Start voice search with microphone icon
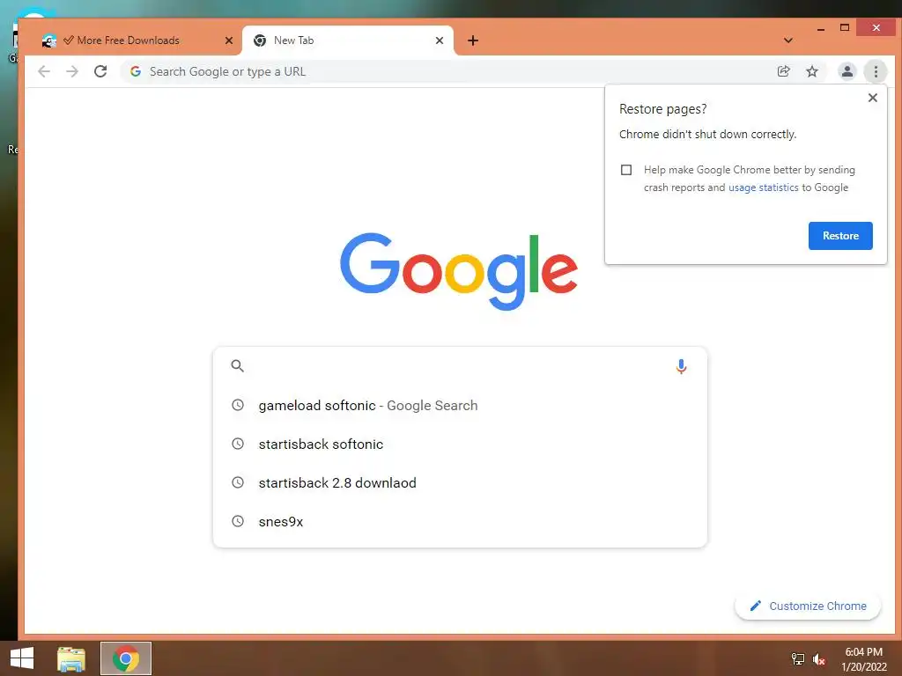Viewport: 902px width, 676px height. [681, 366]
